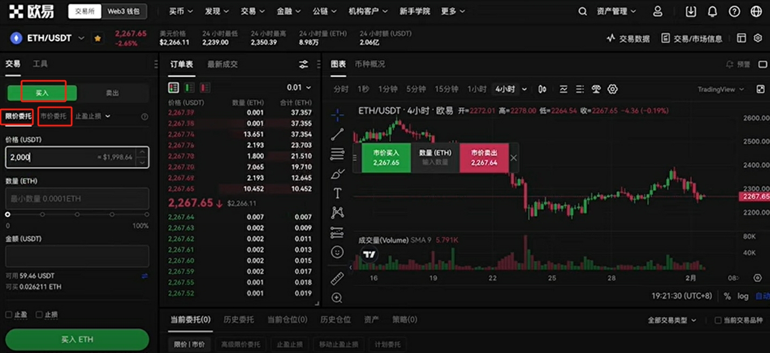Screen dimensions: 770x353
Task: Switch to 买入 buy side
Action: tap(42, 93)
